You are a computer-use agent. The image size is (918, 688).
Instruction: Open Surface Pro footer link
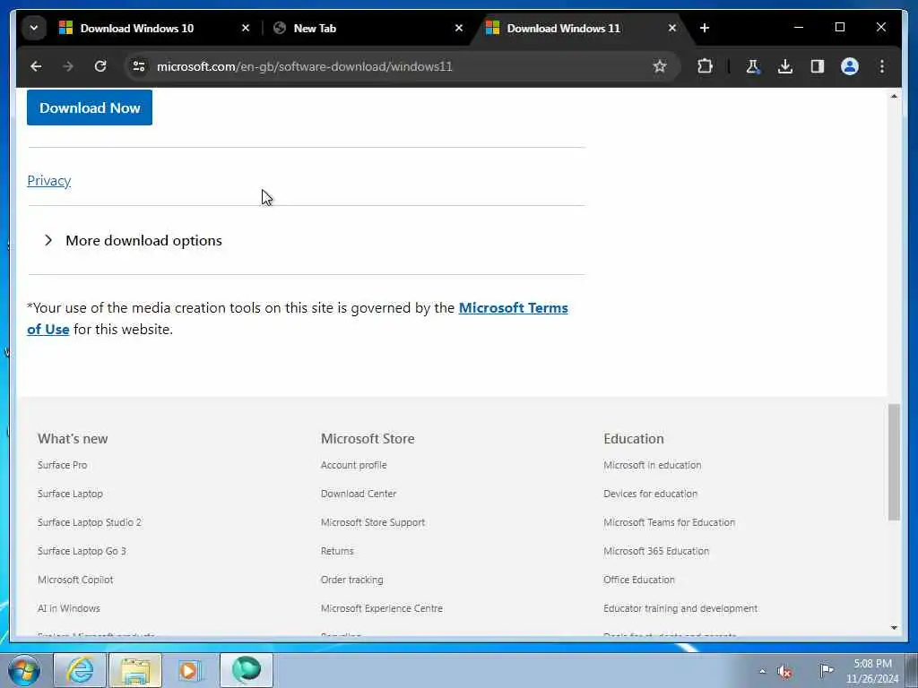click(62, 465)
